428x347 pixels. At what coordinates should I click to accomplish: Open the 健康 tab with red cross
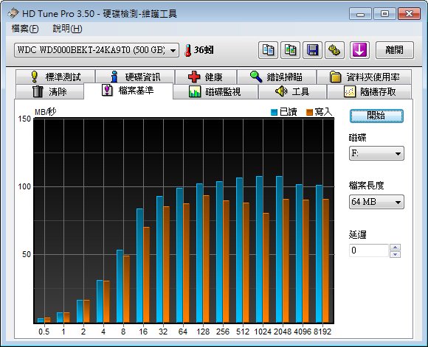[x=206, y=77]
